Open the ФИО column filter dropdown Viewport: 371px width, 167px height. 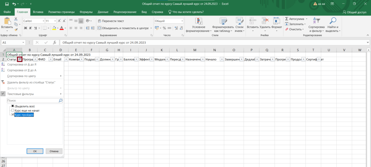[x=50, y=60]
